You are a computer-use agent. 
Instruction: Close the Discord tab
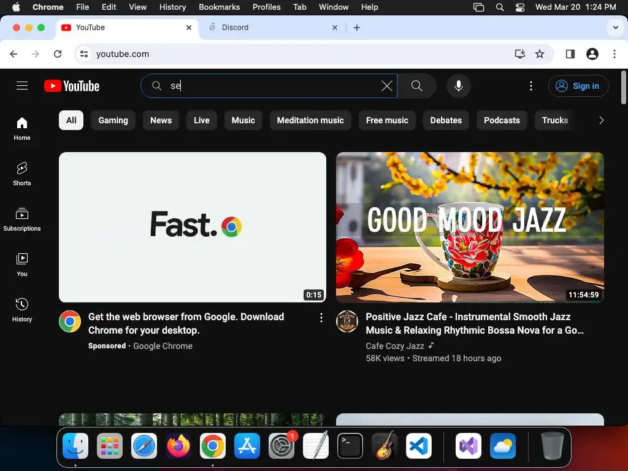pyautogui.click(x=334, y=27)
